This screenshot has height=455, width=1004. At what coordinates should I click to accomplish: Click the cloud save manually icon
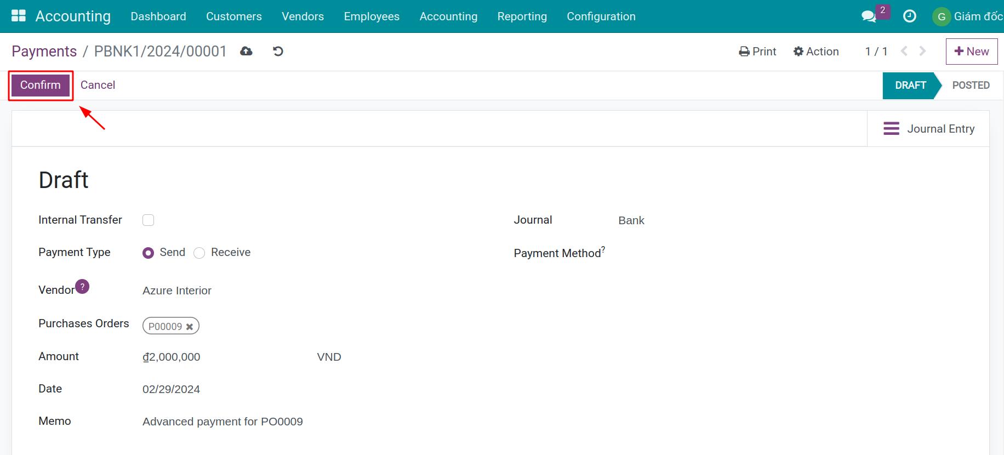click(x=247, y=51)
